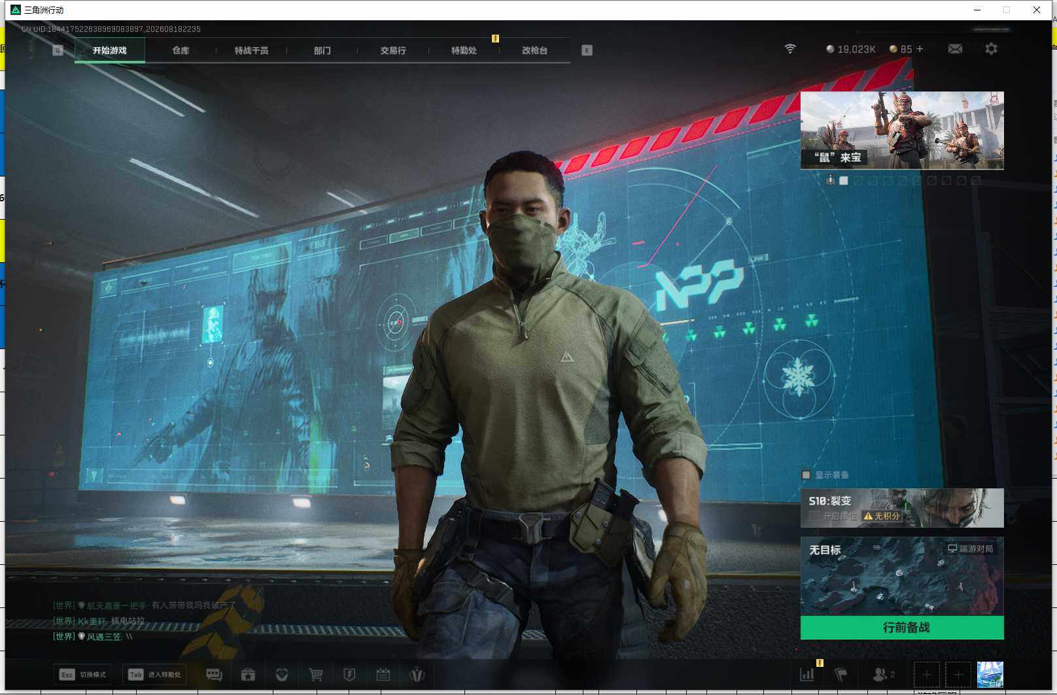1057x695 pixels.
Task: Minimize the 三角洲行动 window
Action: click(977, 10)
